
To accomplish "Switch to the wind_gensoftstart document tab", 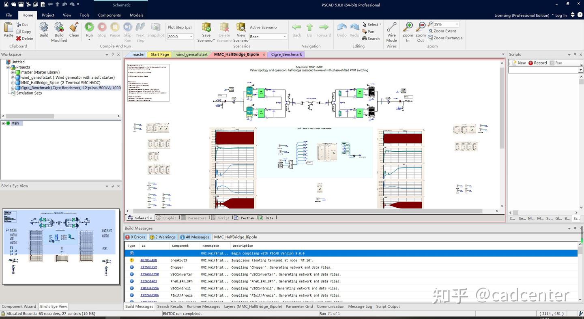I will click(x=192, y=54).
